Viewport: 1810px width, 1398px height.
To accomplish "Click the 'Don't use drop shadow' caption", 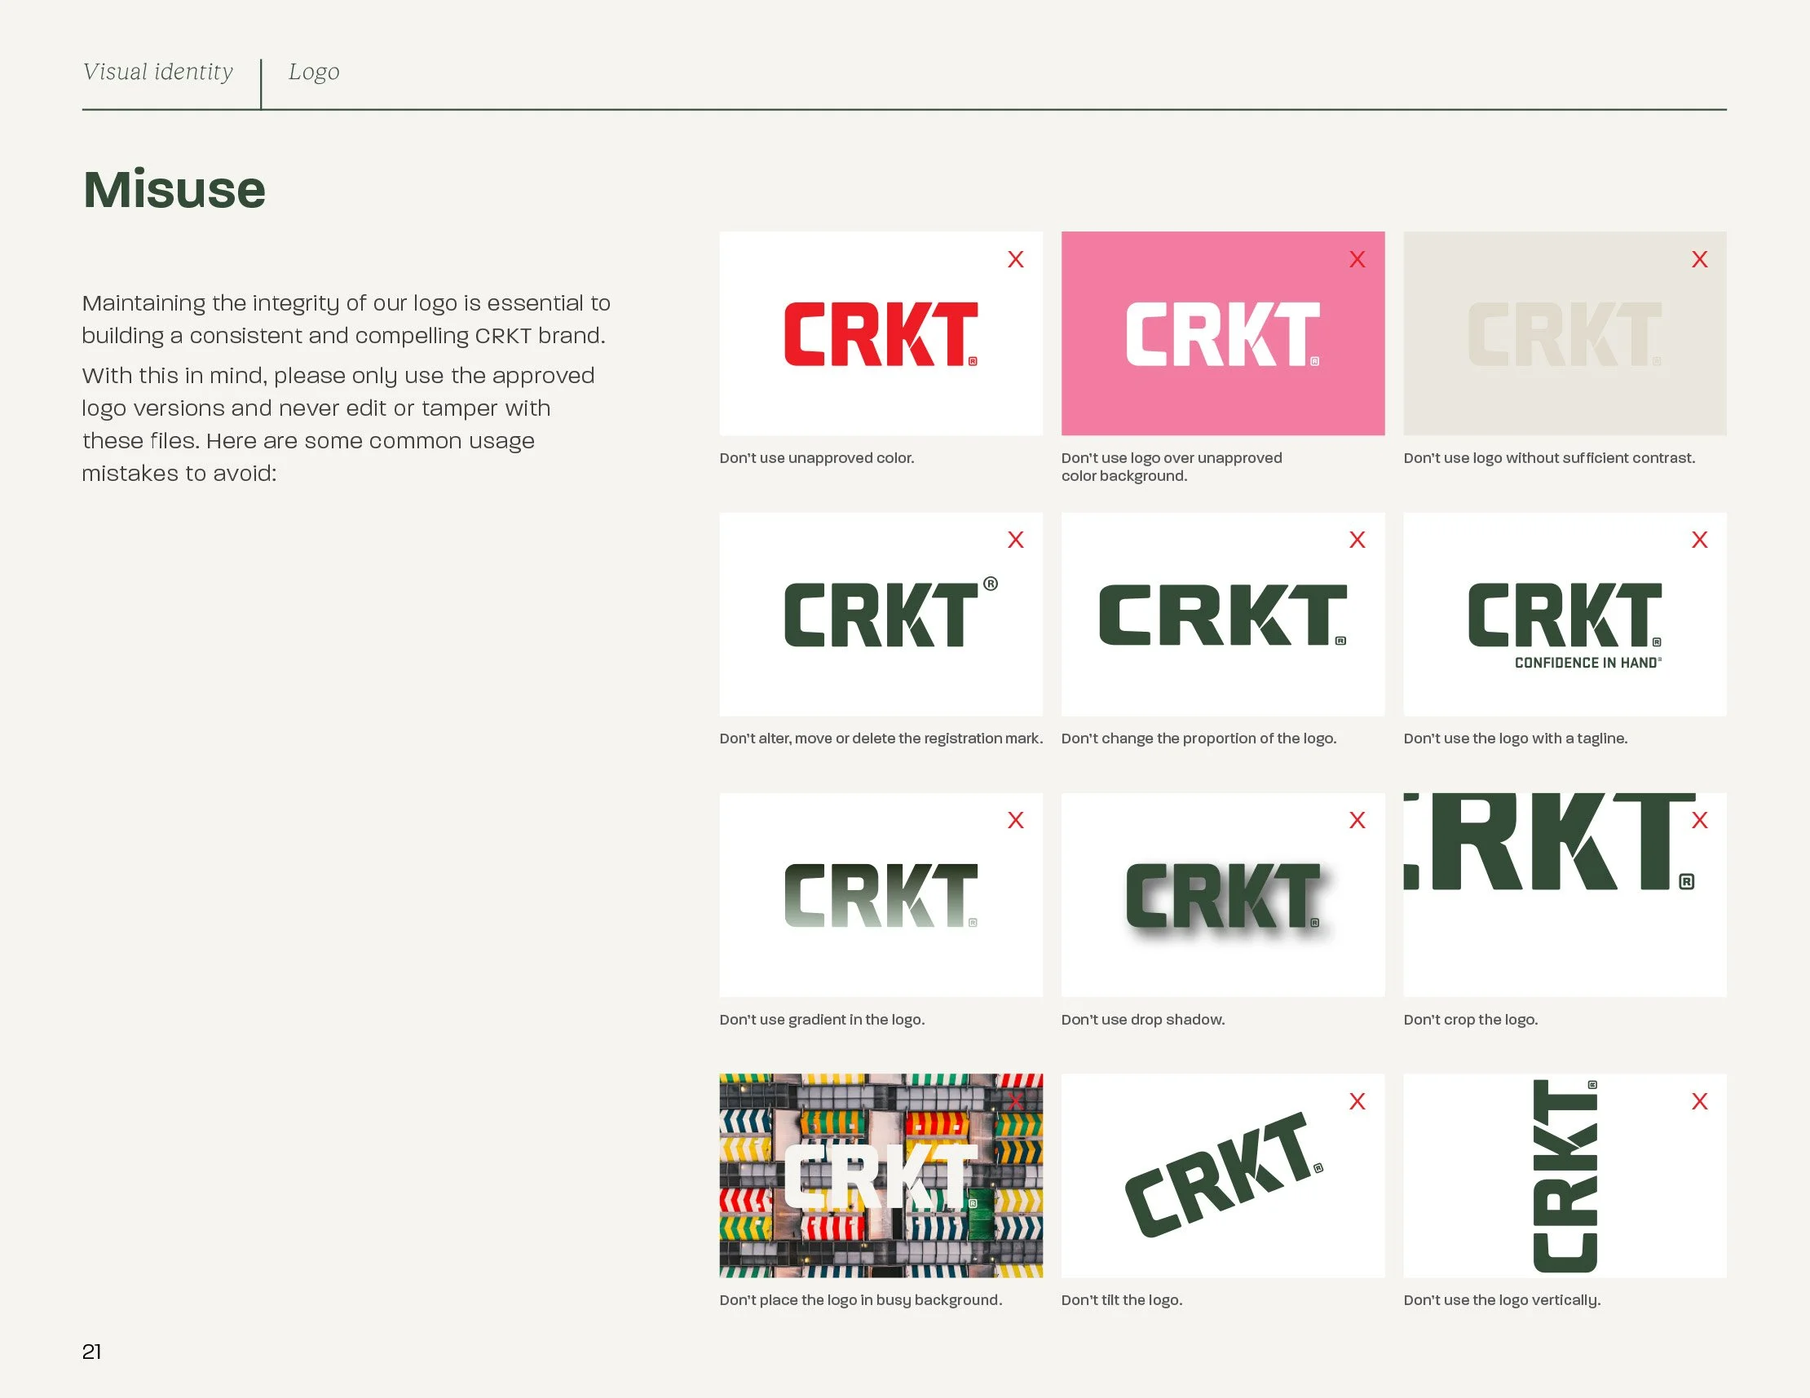I will (x=1142, y=1019).
